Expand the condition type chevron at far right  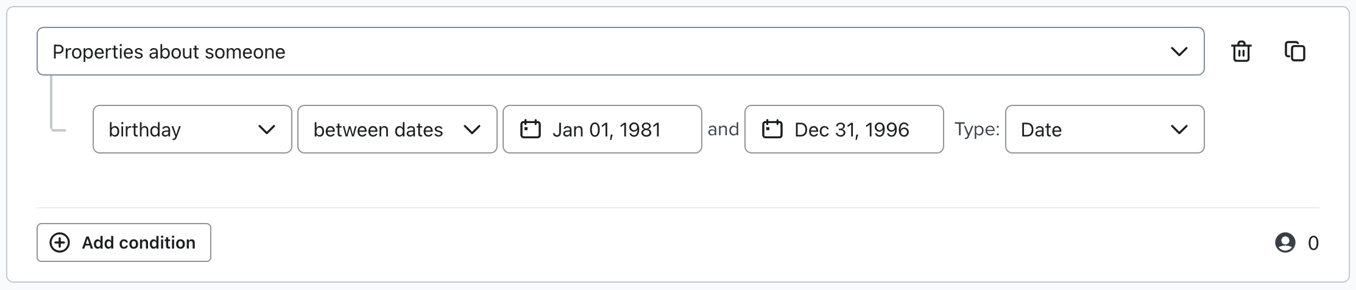tap(1179, 52)
